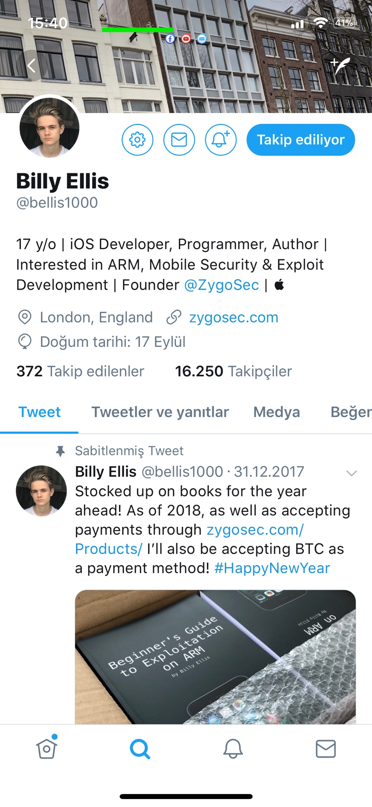Image resolution: width=372 pixels, height=807 pixels.
Task: View the 16.250 Takipçiler followers list
Action: pos(233,371)
